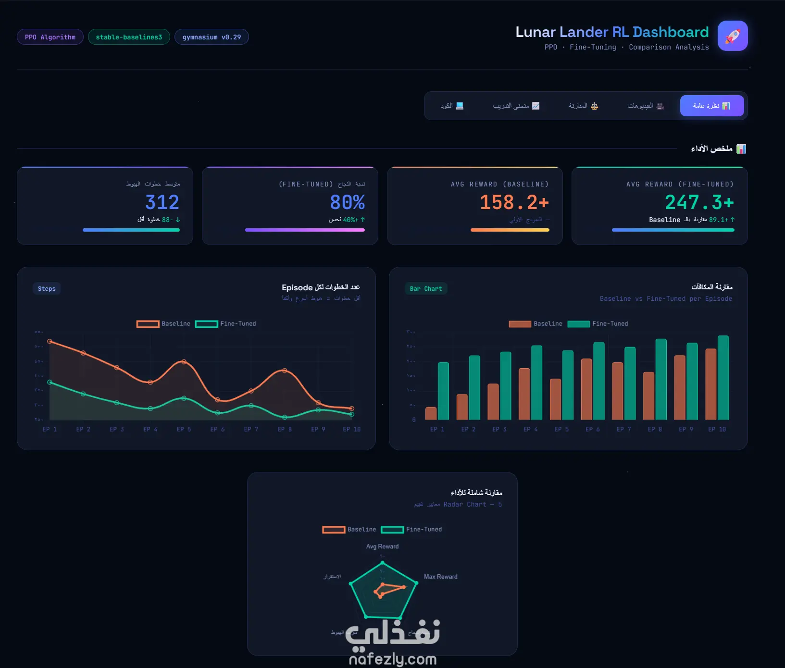
Task: Toggle Fine-Tuned legend in the bar chart
Action: pos(598,324)
